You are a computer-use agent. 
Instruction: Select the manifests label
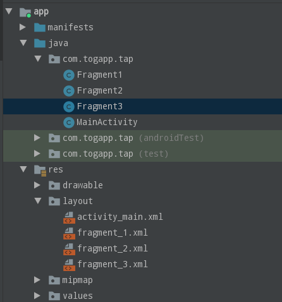coord(70,27)
